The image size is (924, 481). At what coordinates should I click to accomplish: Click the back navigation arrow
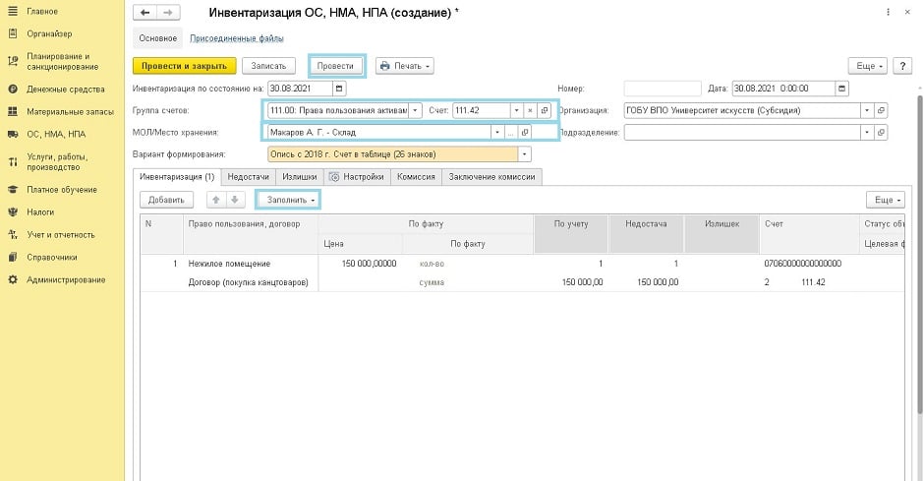coord(145,13)
